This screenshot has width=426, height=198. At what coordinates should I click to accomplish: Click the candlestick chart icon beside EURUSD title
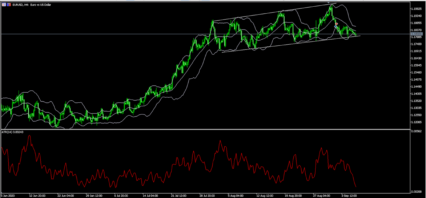(4, 4)
